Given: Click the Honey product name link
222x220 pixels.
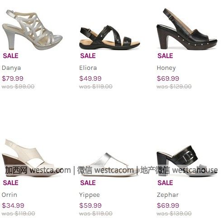Looking at the screenshot, I should (x=166, y=68).
